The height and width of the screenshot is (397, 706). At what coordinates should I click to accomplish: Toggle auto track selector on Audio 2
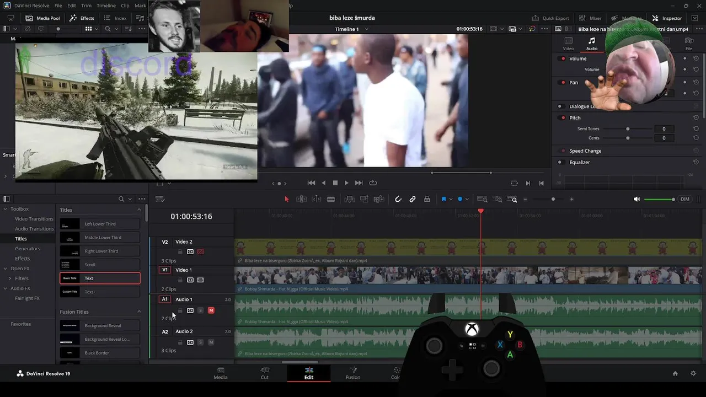tap(190, 342)
